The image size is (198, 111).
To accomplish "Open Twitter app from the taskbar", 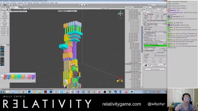I will (x=29, y=92).
